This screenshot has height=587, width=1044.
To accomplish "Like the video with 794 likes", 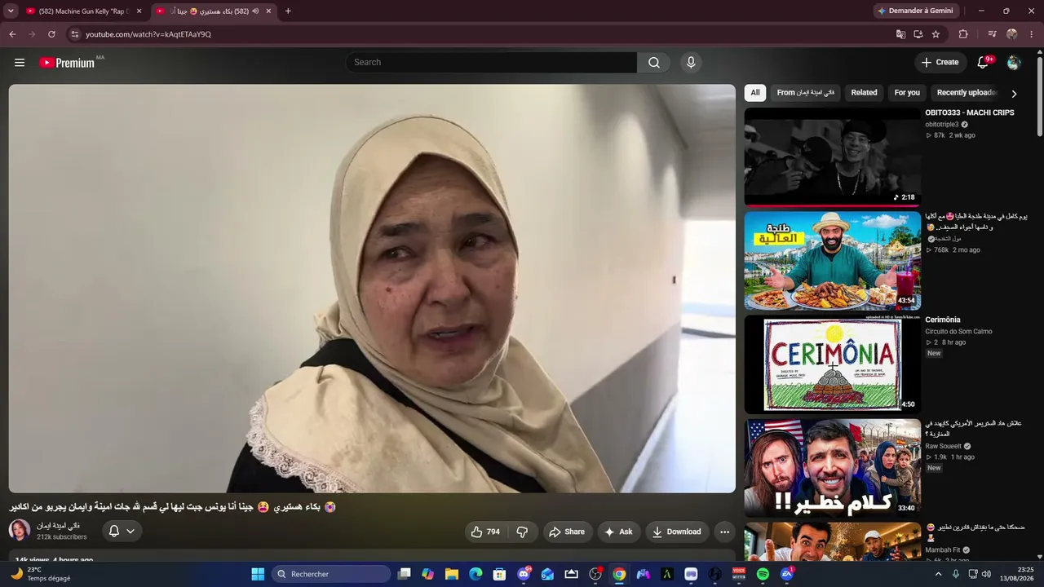I will (485, 532).
